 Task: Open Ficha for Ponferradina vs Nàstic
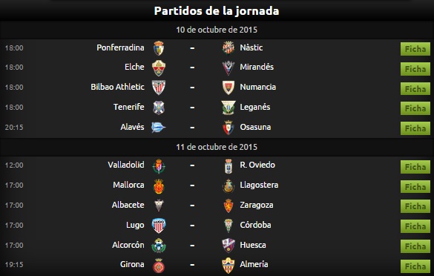tap(415, 49)
